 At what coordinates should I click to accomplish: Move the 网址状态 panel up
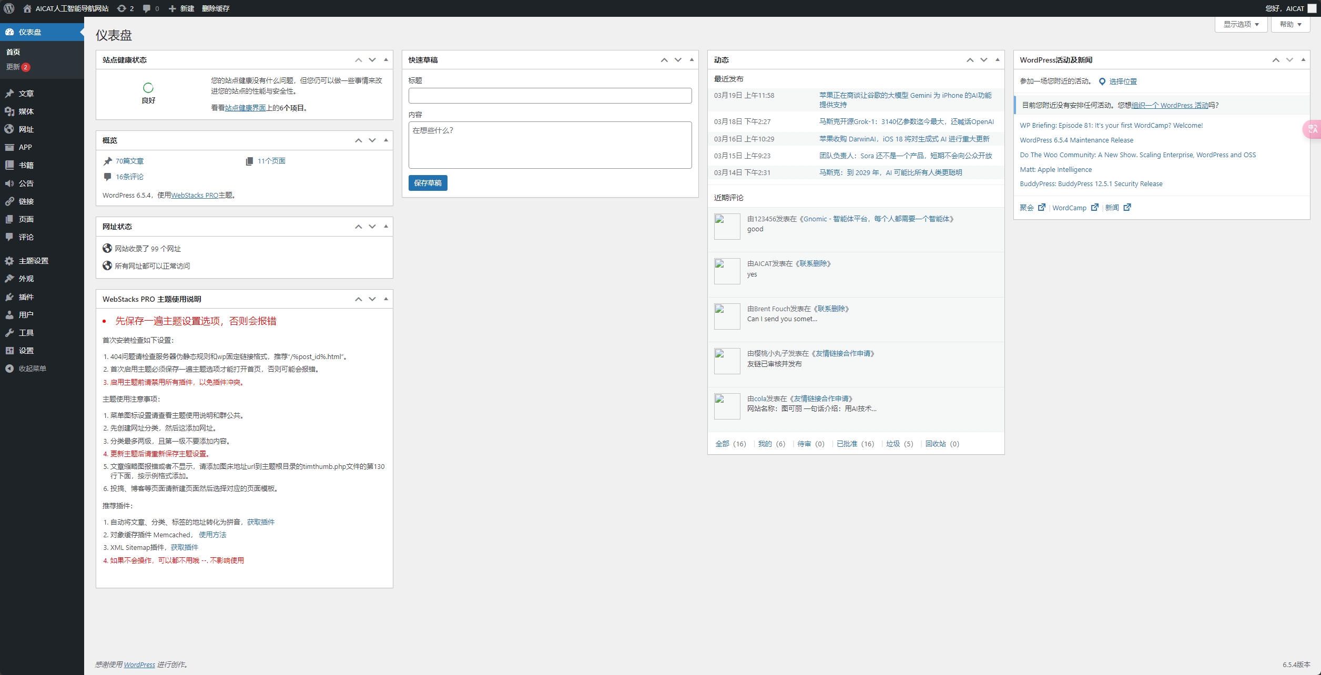click(x=359, y=227)
